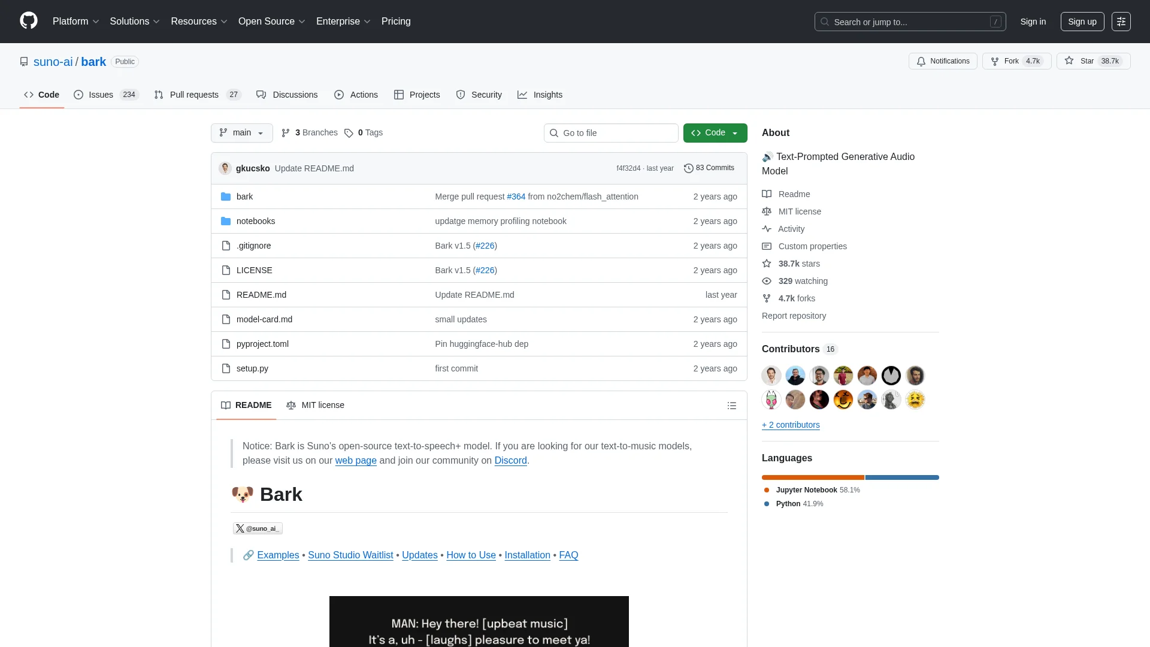Viewport: 1150px width, 647px height.
Task: Click the Jupyter Notebook language bar segment
Action: pos(813,477)
